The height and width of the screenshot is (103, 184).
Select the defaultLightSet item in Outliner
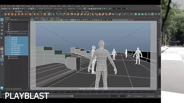pos(14,56)
